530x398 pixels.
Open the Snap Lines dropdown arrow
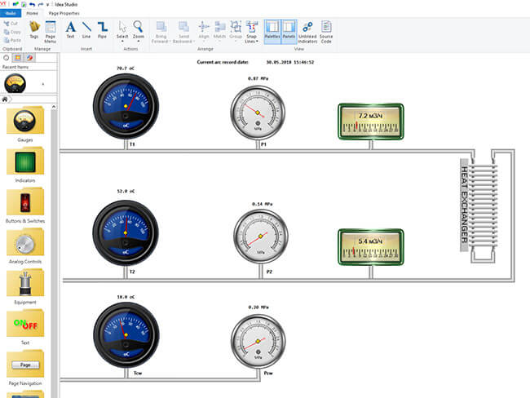[257, 42]
